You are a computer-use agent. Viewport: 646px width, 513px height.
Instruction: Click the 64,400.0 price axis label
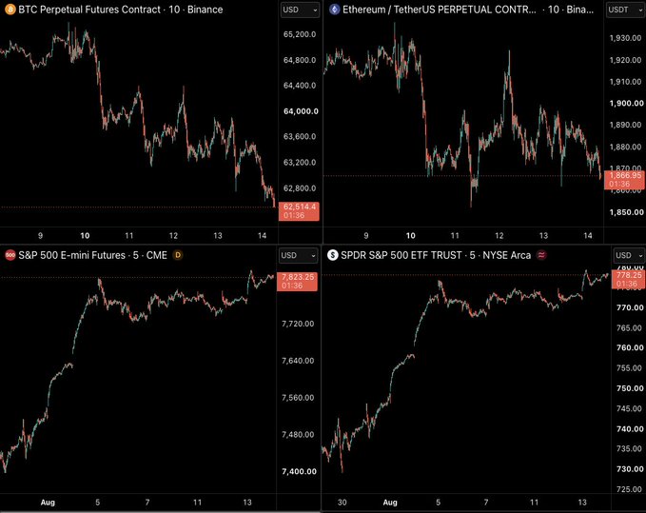[300, 86]
